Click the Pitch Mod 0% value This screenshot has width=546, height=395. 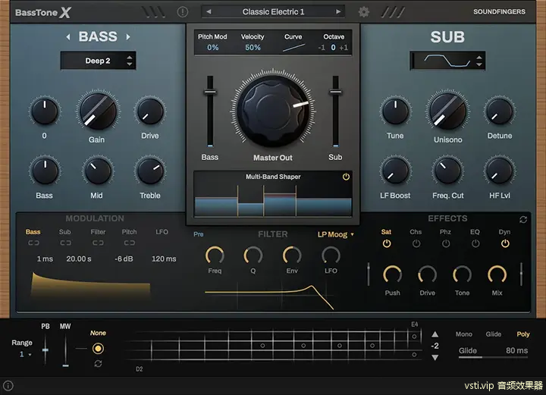click(x=213, y=47)
